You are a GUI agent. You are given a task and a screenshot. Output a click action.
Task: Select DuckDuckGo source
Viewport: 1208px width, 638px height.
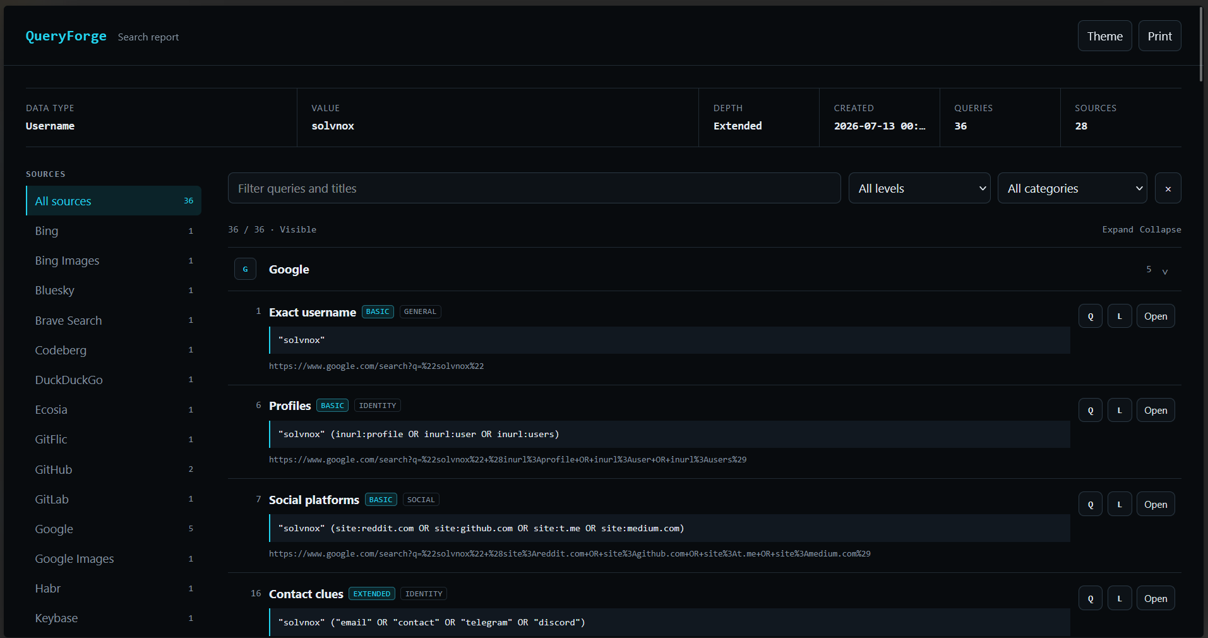coord(114,380)
